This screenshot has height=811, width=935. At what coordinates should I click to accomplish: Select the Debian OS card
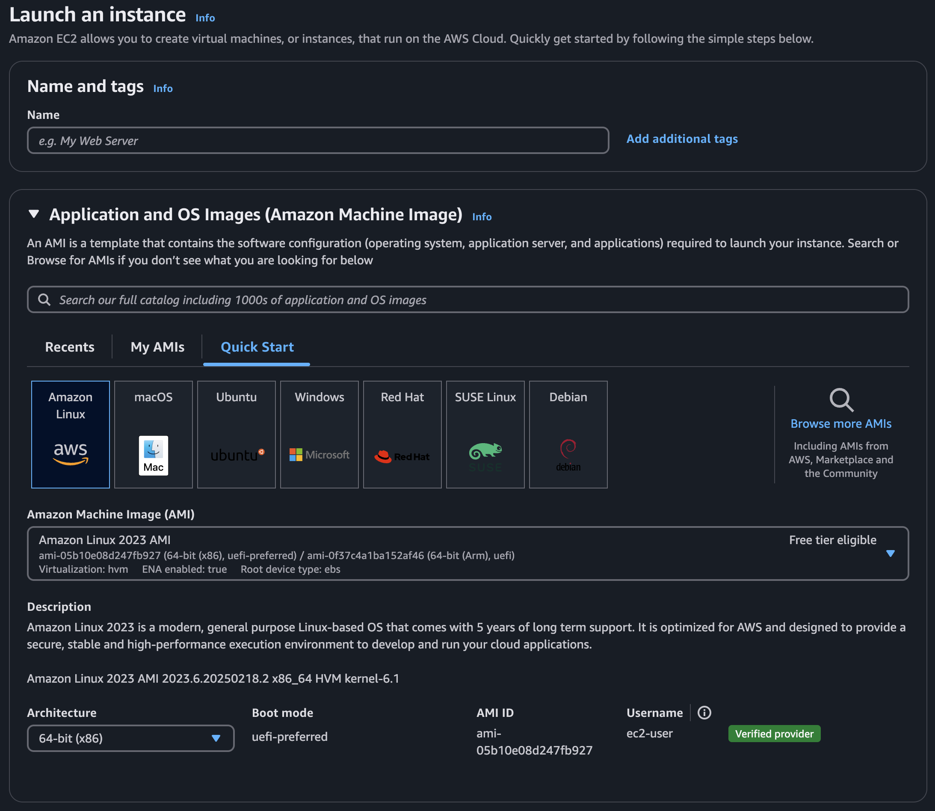coord(568,435)
